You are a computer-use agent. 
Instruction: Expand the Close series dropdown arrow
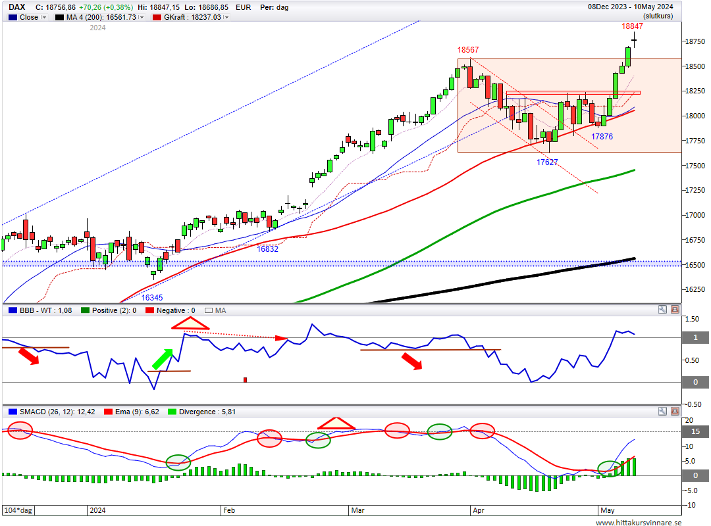43,17
